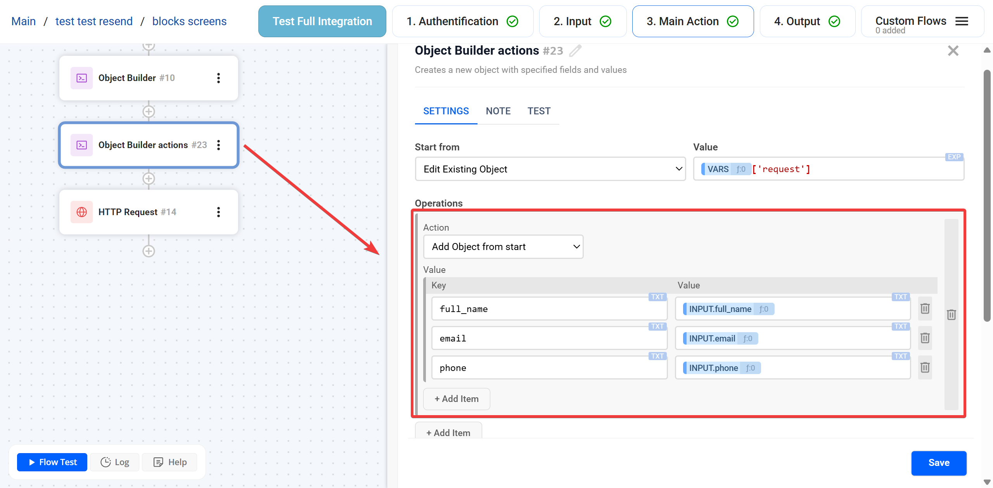Switch to the NOTE tab
Screen dimensions: 993x488
[498, 111]
